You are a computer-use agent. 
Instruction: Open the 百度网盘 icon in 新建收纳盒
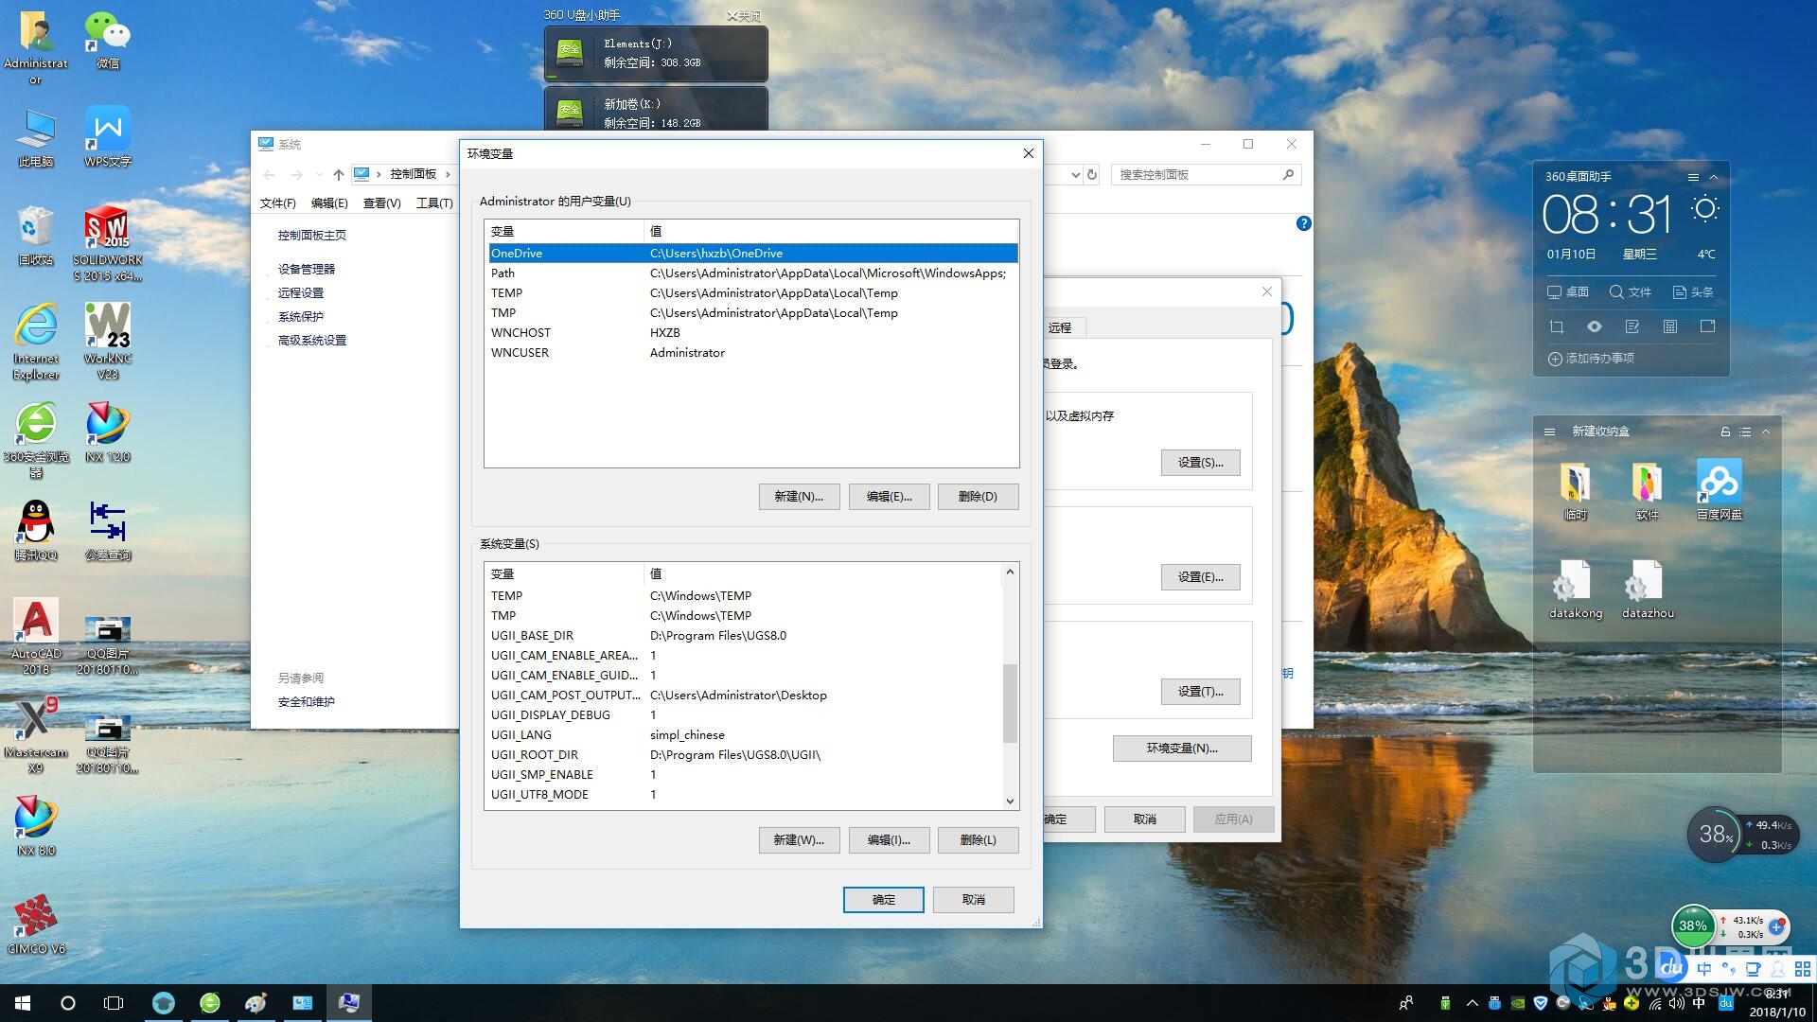tap(1719, 489)
